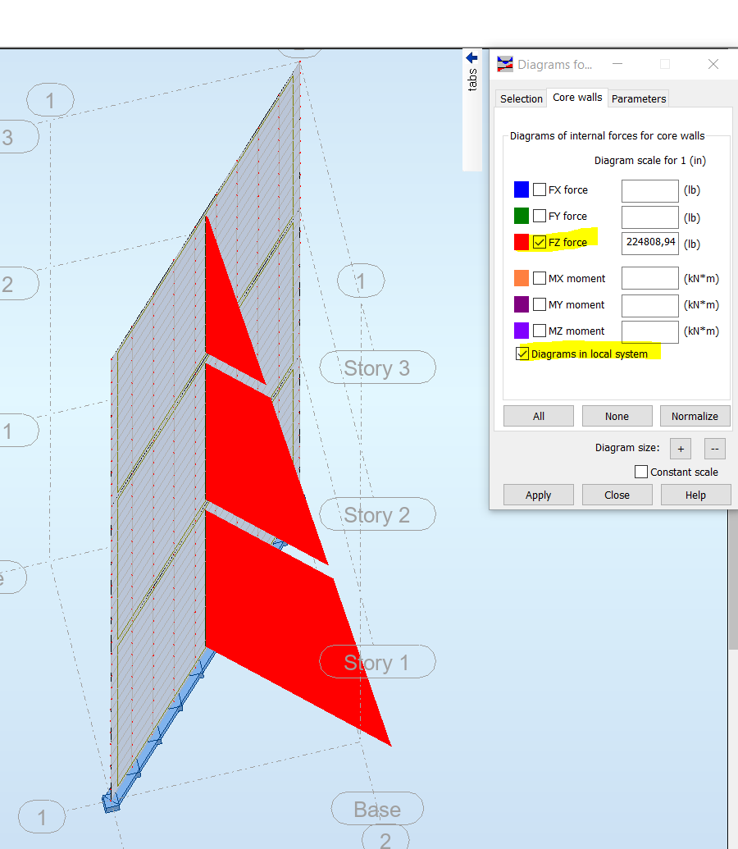Click the Story 3 level label
This screenshot has height=849, width=738.
pyautogui.click(x=377, y=367)
